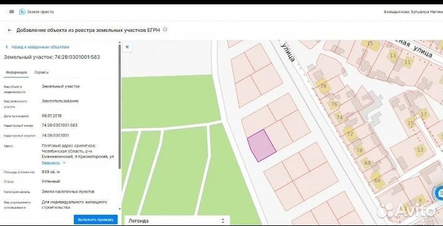Click the sidebar scroll up arrow

pyautogui.click(x=120, y=42)
